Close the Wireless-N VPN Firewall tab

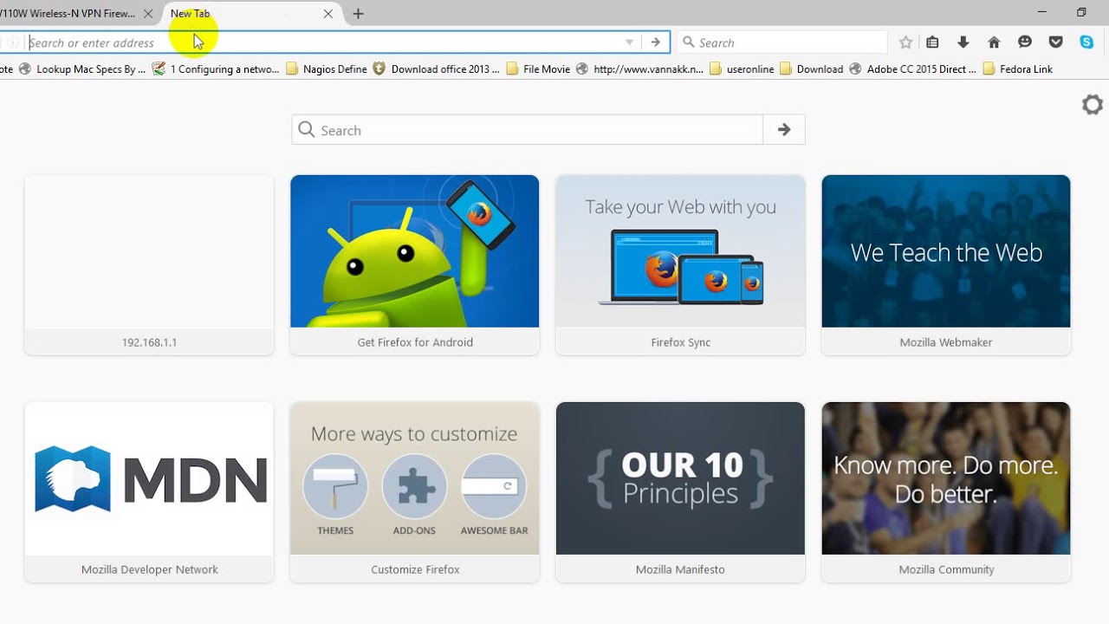pos(147,14)
